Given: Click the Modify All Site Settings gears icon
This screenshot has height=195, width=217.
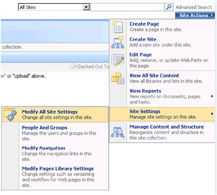Looking at the screenshot, I should point(10,114).
